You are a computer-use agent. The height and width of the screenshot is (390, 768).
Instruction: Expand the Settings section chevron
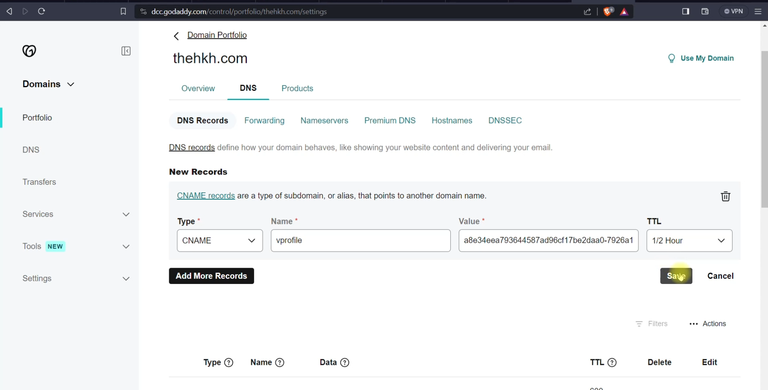coord(126,279)
